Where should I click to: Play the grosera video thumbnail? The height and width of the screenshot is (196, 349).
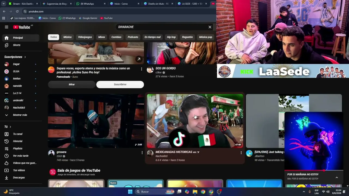click(x=96, y=121)
